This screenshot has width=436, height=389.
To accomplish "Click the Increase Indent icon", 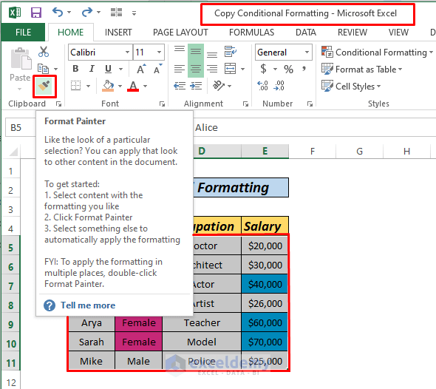I will (196, 86).
